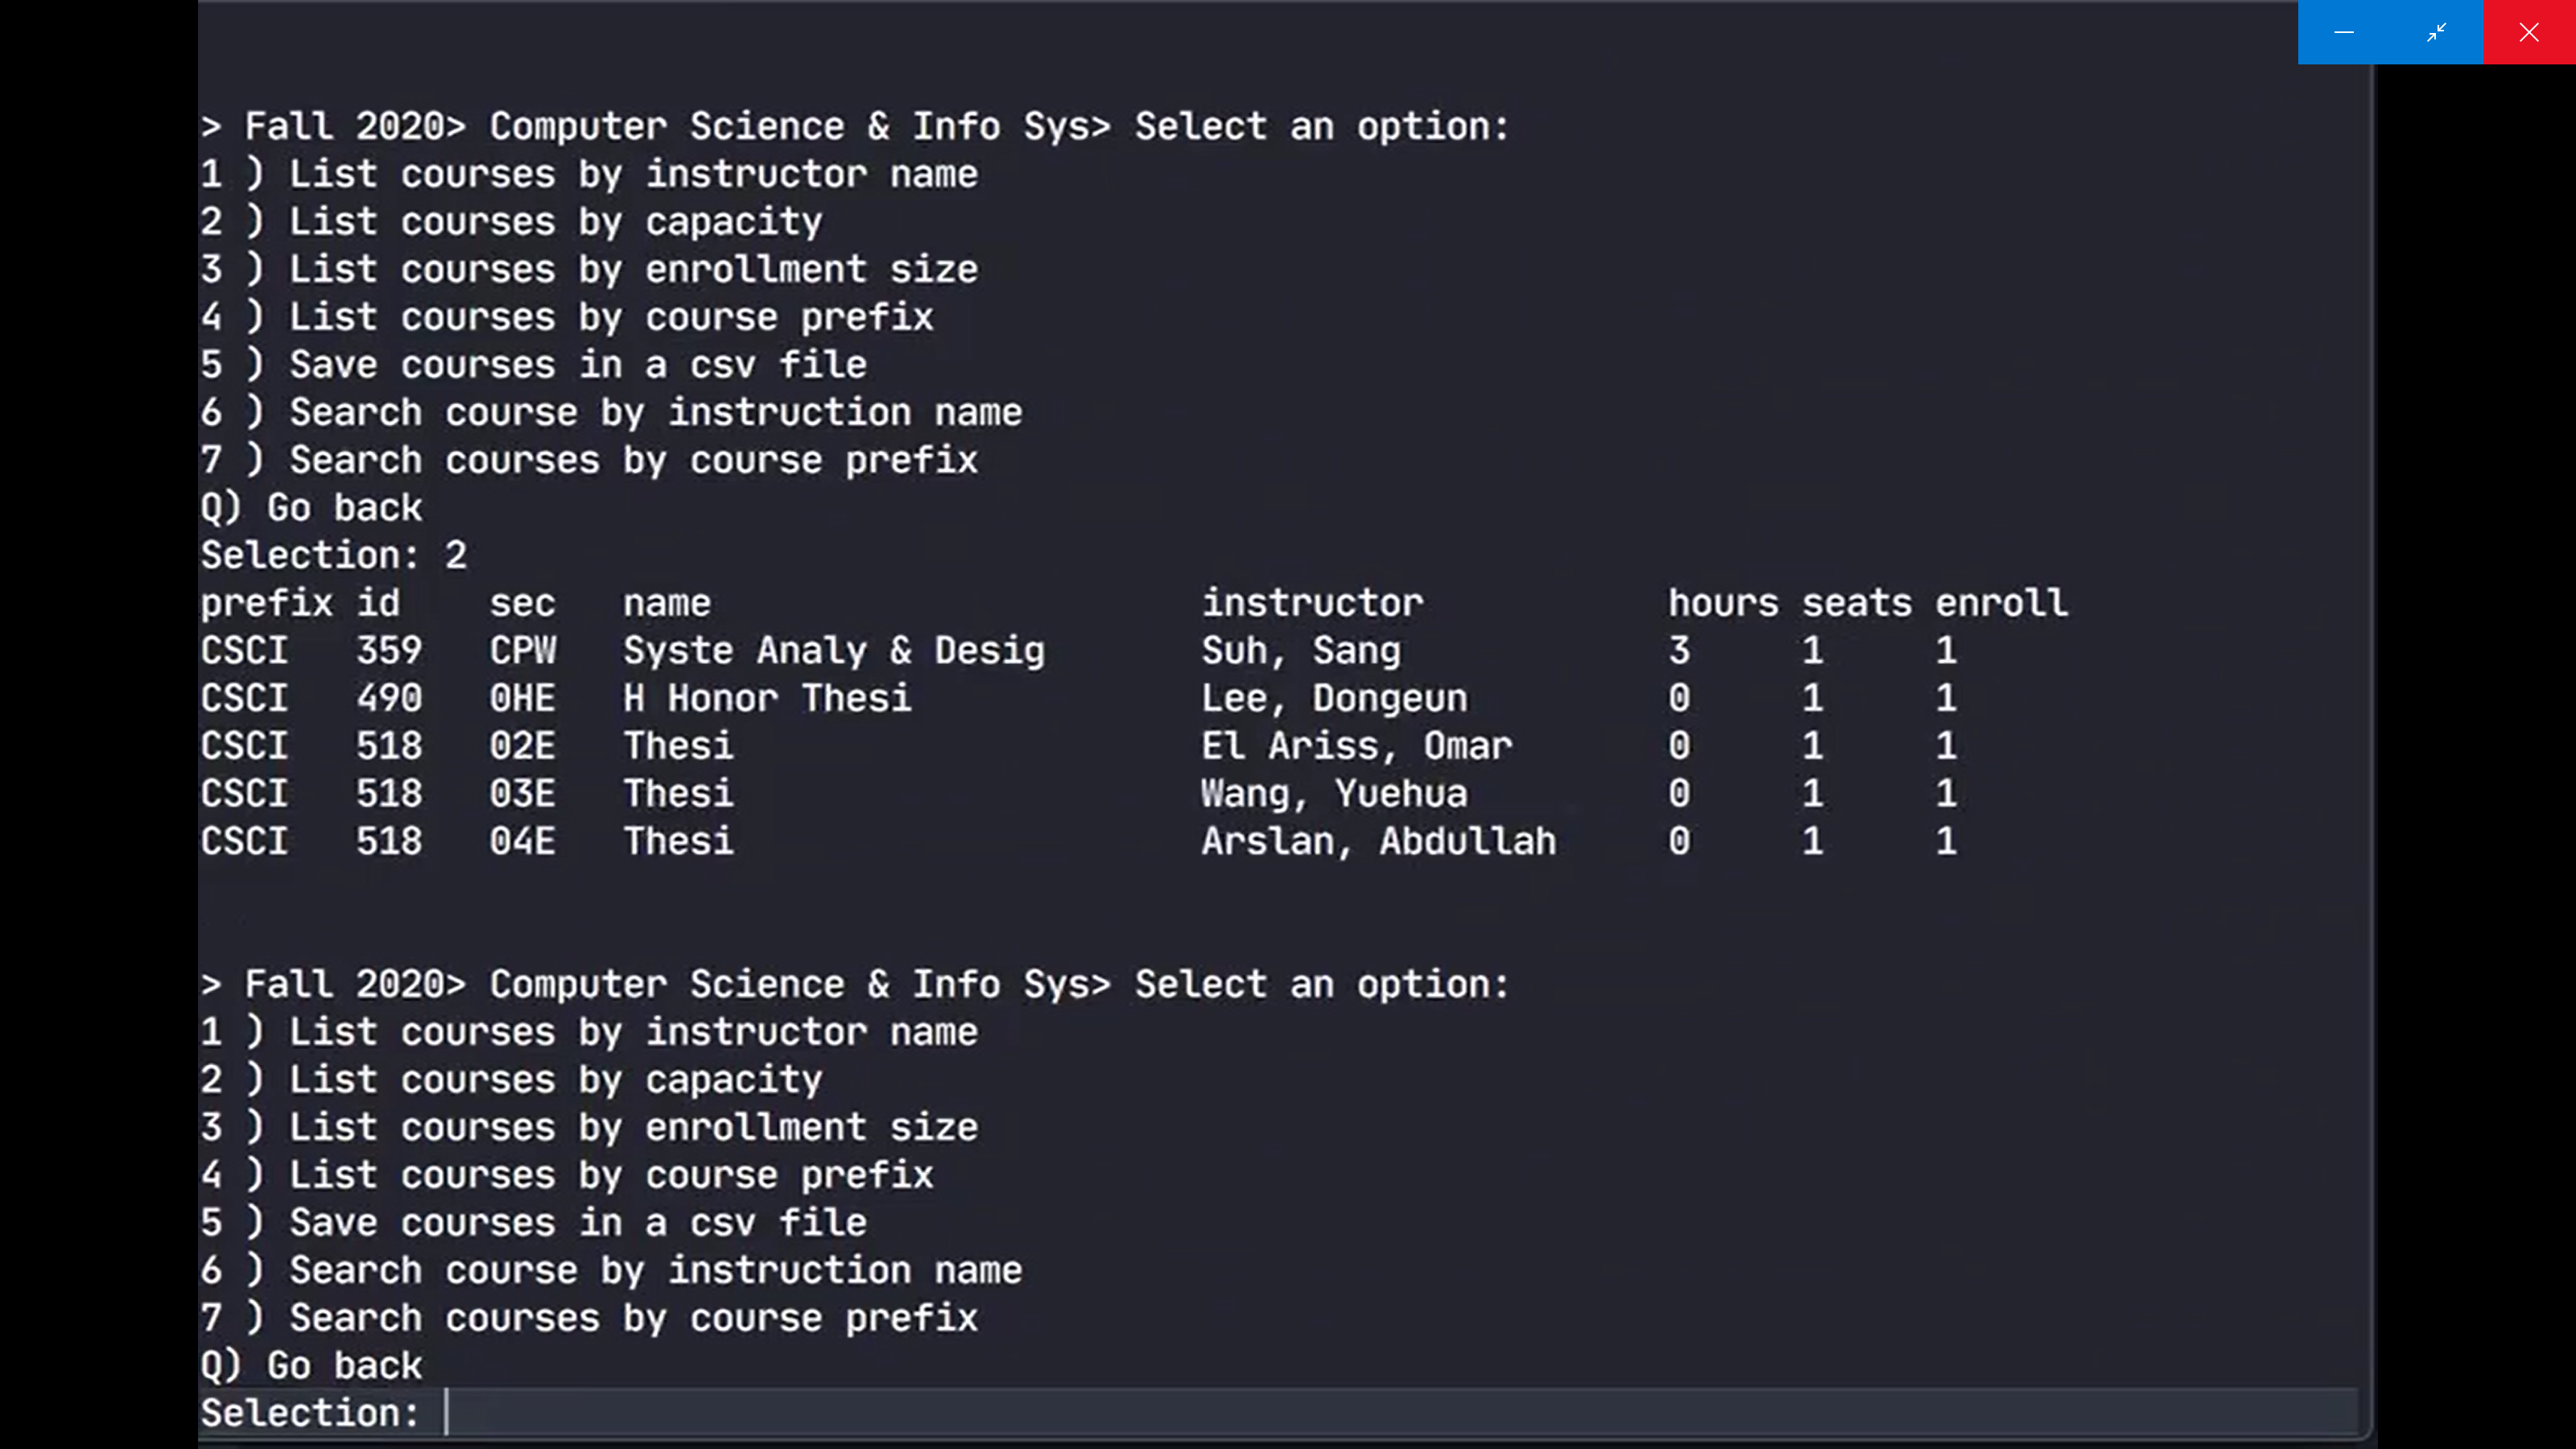
Task: Click the minimize window icon
Action: click(2344, 32)
